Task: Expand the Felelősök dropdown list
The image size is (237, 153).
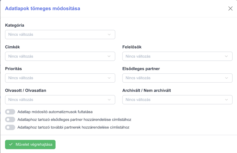Action: click(x=177, y=56)
